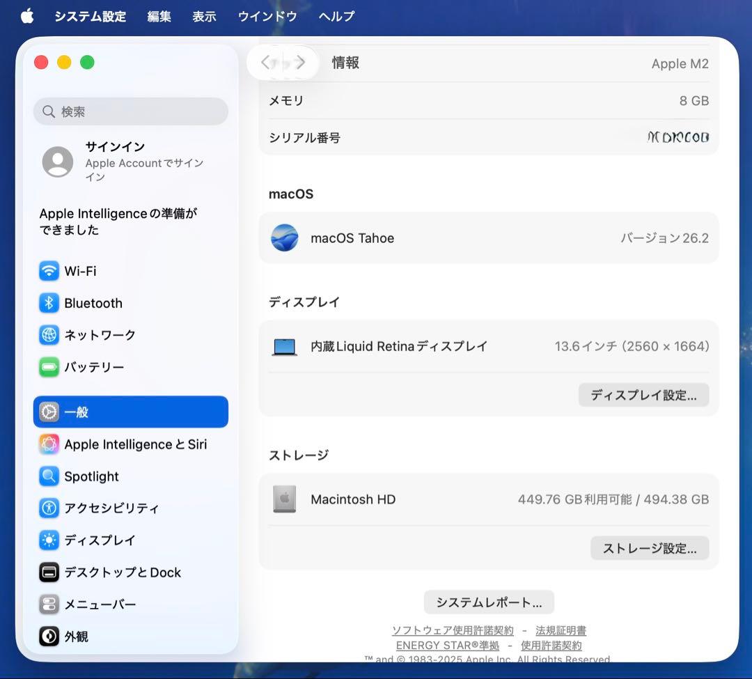The height and width of the screenshot is (679, 752).
Task: Click the Macintosh HD drive icon
Action: coord(284,499)
